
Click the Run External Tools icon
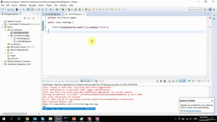(x=69, y=9)
